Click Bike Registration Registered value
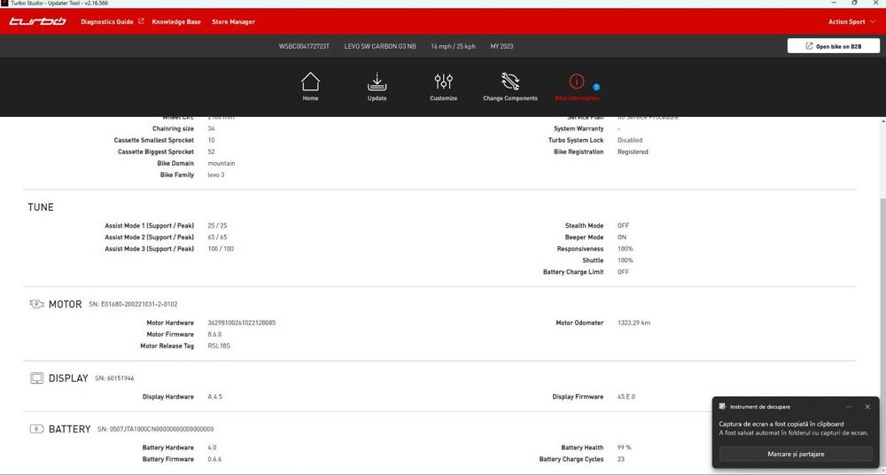Screen dimensions: 886x475 (x=633, y=152)
